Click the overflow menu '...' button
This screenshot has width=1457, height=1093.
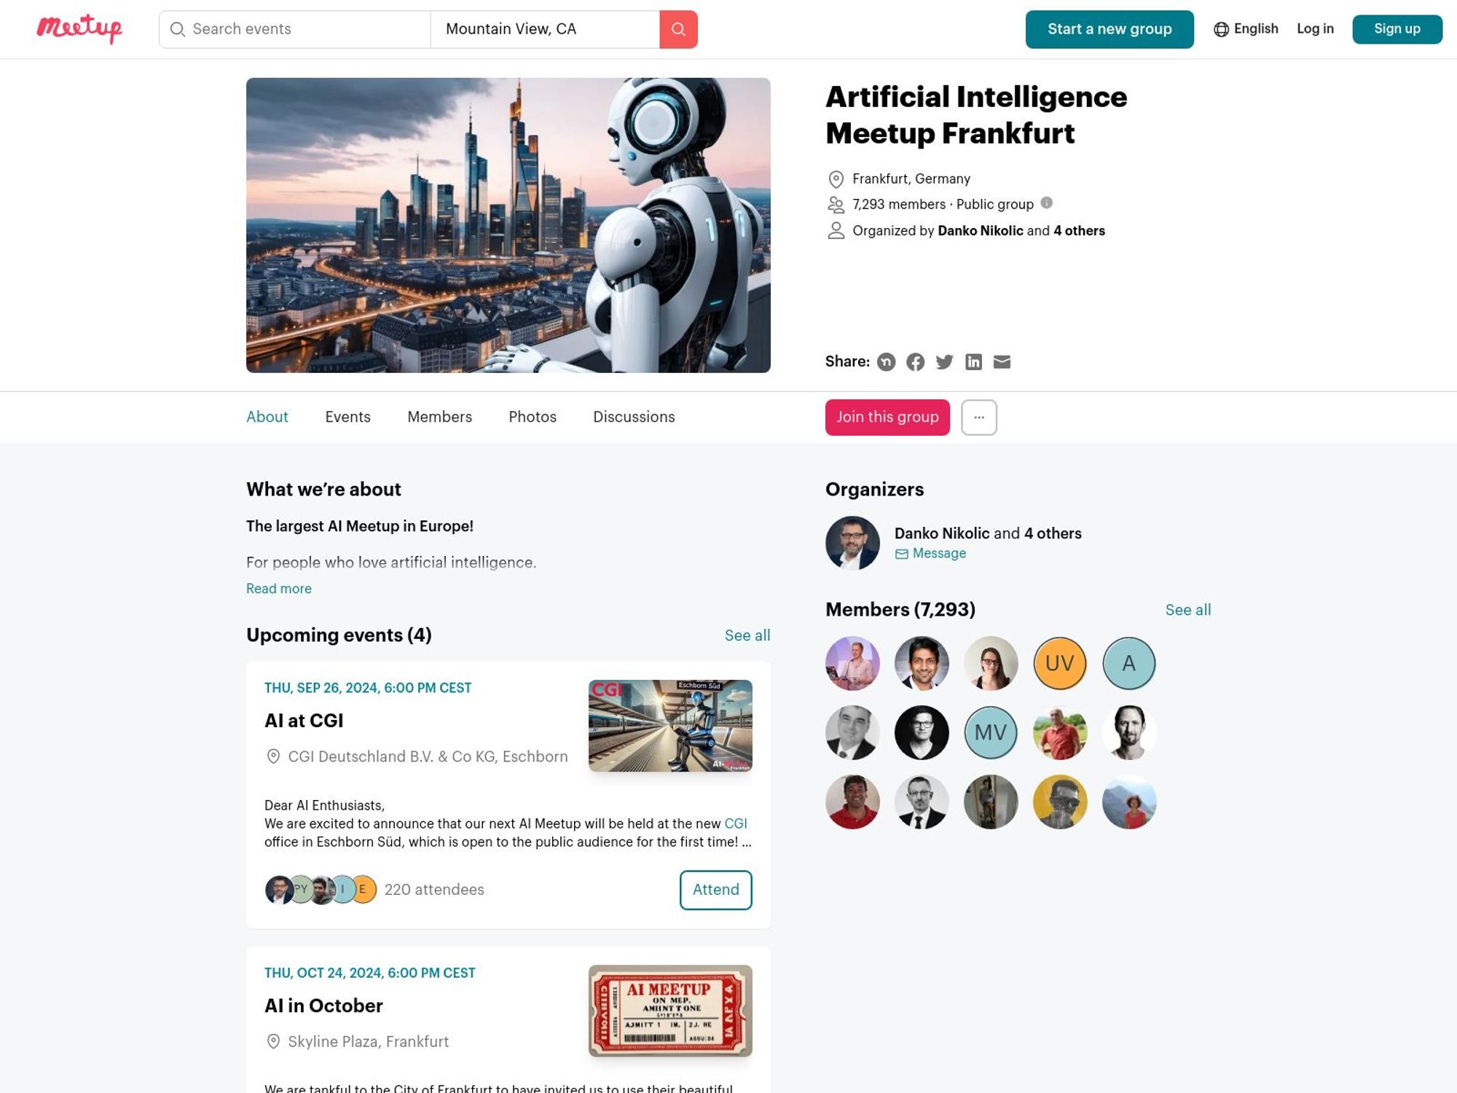980,417
